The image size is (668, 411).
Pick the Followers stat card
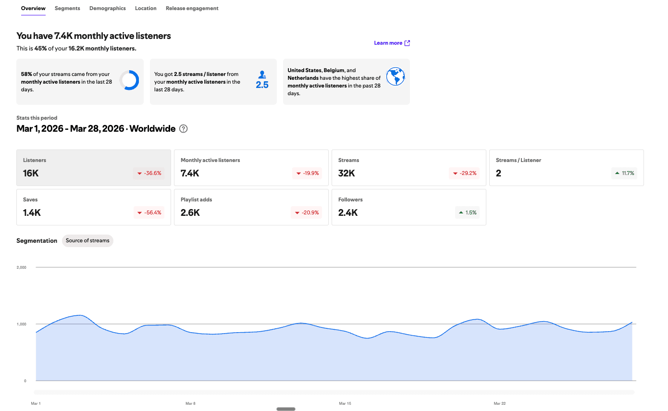click(409, 207)
